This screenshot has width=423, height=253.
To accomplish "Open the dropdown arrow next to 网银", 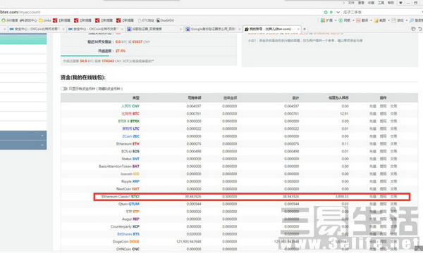I will [x=353, y=20].
